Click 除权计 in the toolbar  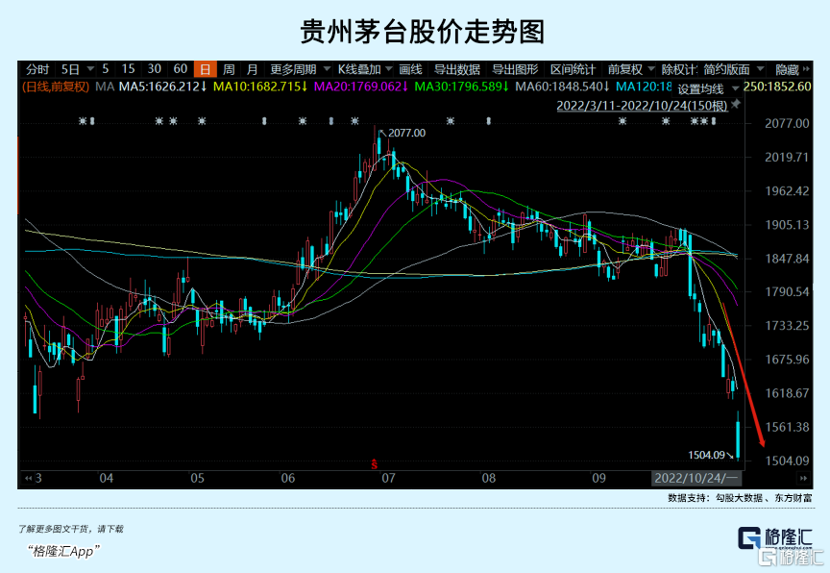680,69
